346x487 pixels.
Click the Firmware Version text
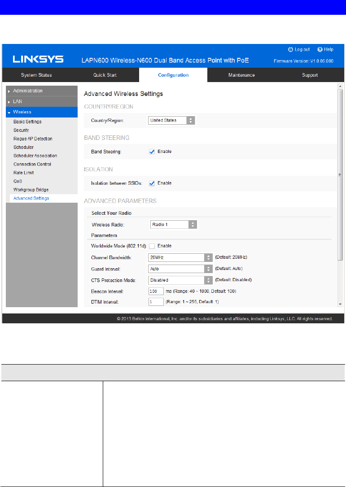coord(303,61)
